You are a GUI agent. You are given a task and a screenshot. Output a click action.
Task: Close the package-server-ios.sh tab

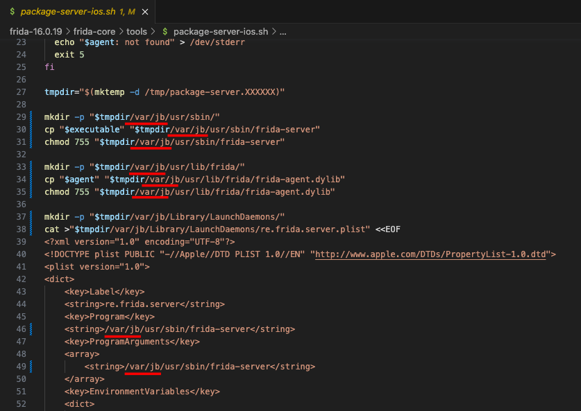coord(145,12)
